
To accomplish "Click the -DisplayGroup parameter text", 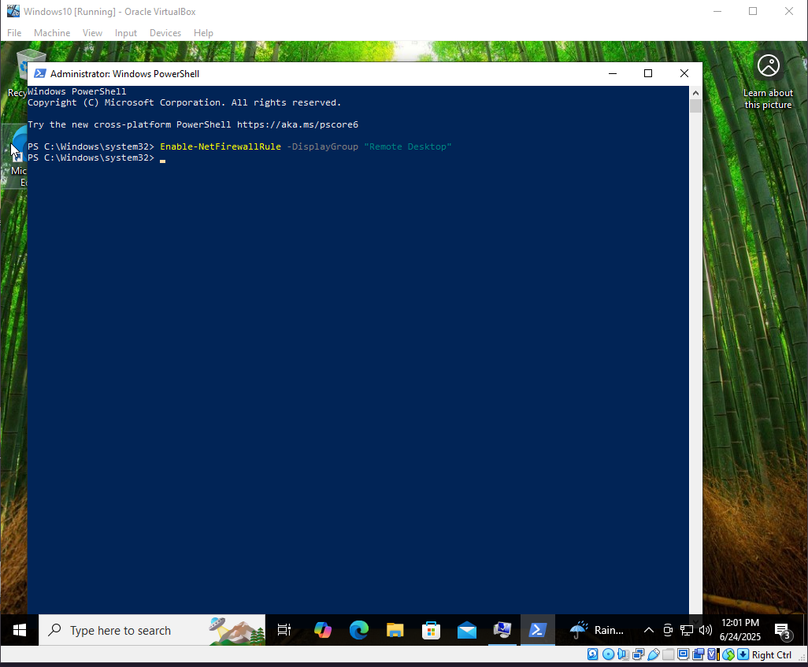I will 322,146.
